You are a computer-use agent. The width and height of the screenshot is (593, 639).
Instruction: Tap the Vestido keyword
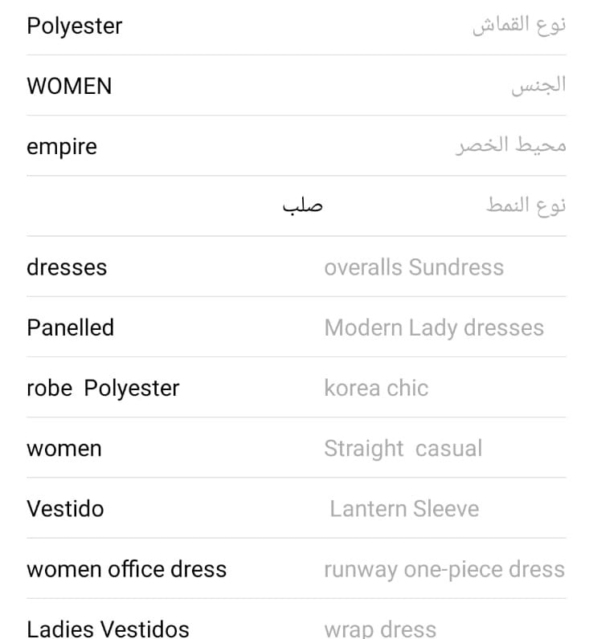coord(65,508)
